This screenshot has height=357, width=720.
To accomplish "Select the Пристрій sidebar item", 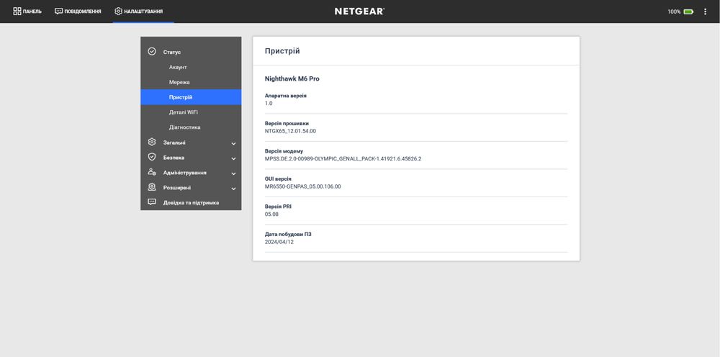I will [191, 97].
